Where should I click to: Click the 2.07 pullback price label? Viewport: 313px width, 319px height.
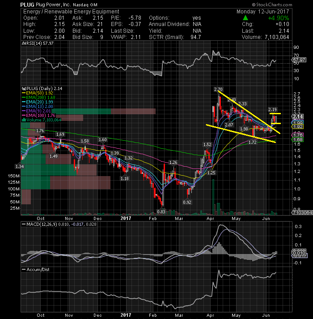229,125
